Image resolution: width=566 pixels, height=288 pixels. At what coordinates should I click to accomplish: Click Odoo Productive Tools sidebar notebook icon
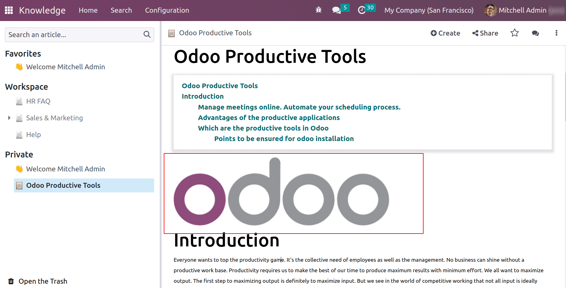19,185
